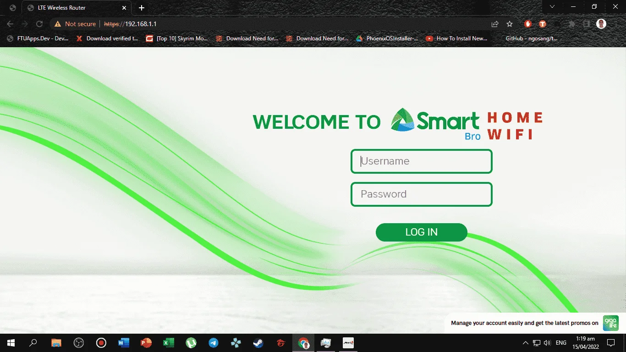Open the GigaLife app icon link

tap(611, 323)
